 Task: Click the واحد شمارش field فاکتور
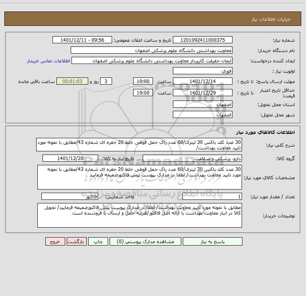pyautogui.click(x=70, y=197)
